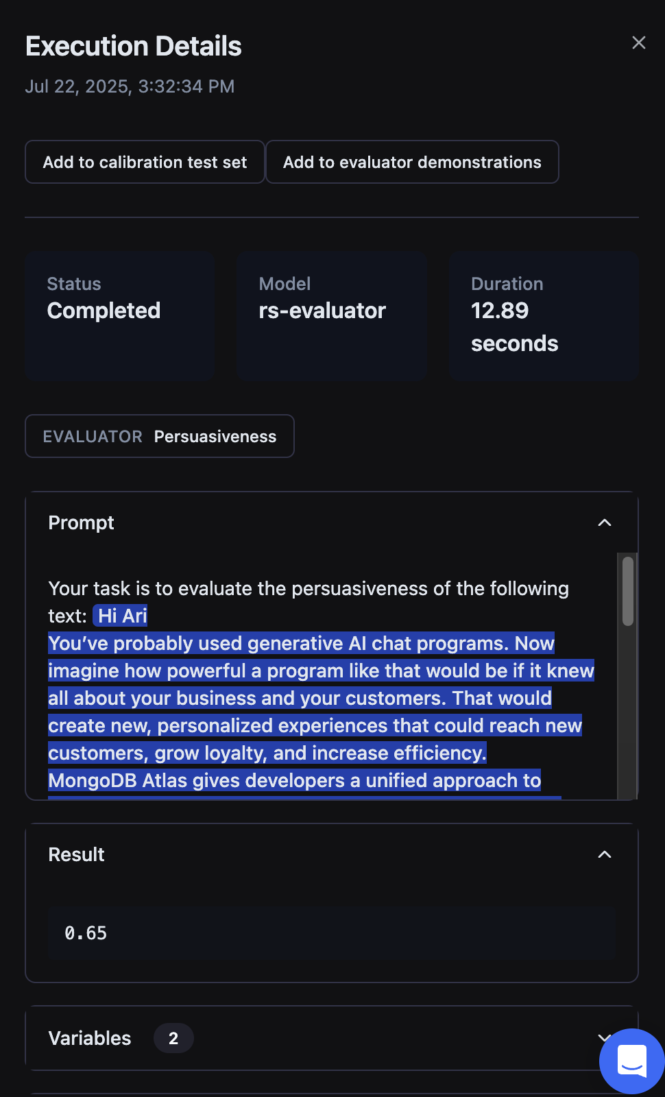Viewport: 665px width, 1097px height.
Task: Open the chat support bubble
Action: click(x=631, y=1061)
